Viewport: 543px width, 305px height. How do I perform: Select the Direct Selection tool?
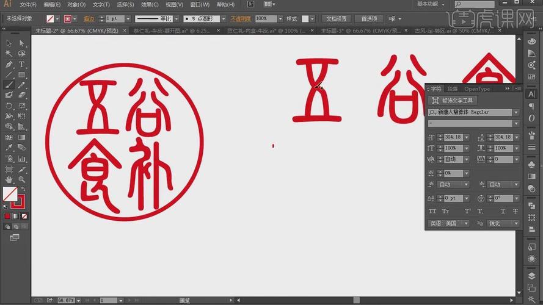tap(21, 43)
